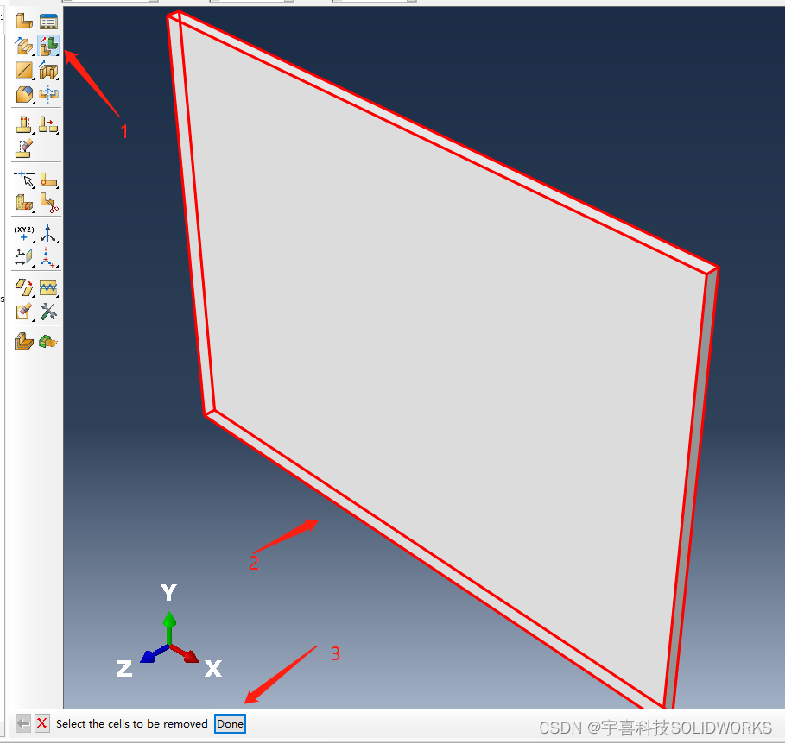Select the Create Part tool
The image size is (785, 744).
[x=23, y=22]
